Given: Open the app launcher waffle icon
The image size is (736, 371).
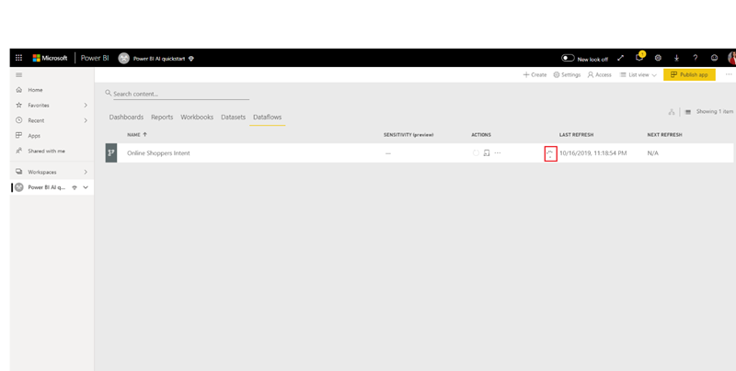Looking at the screenshot, I should click(x=18, y=58).
